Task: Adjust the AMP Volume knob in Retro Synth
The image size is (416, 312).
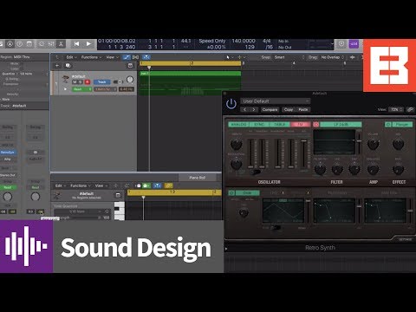Action: pos(373,144)
